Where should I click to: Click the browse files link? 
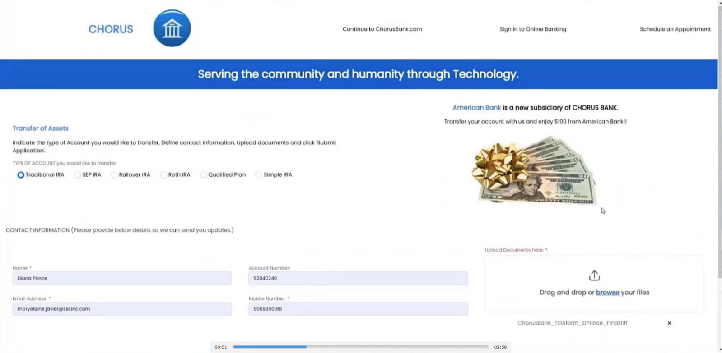click(x=607, y=293)
